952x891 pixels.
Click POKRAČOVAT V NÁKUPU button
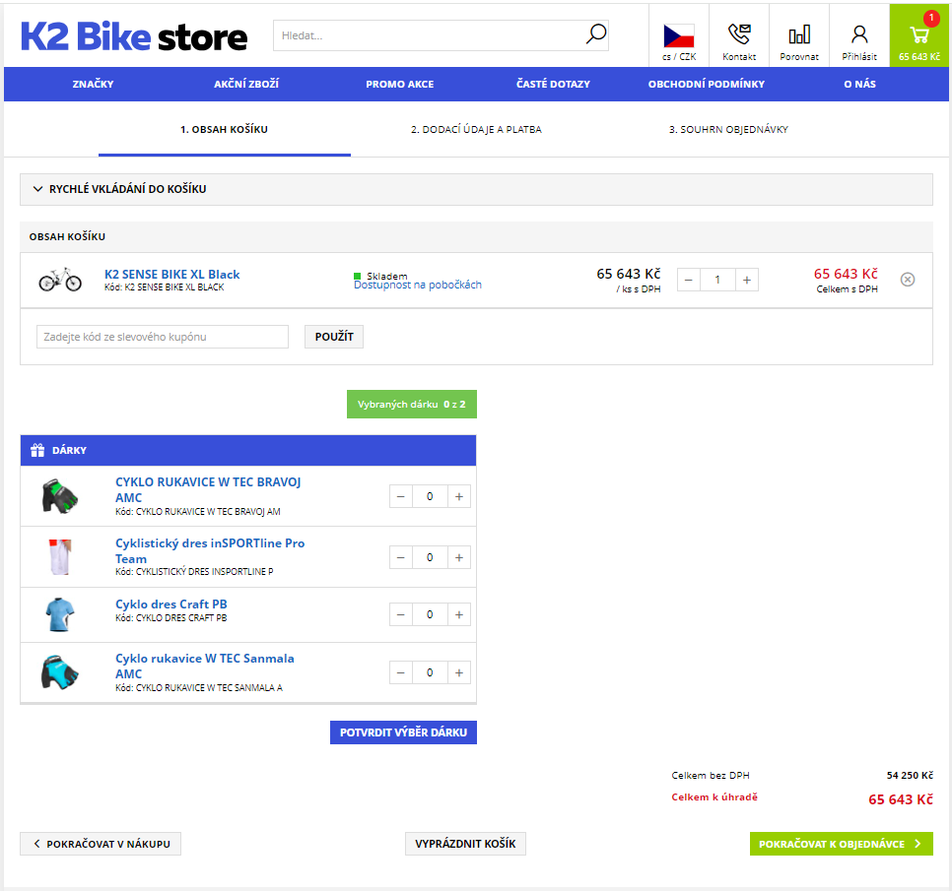(101, 844)
